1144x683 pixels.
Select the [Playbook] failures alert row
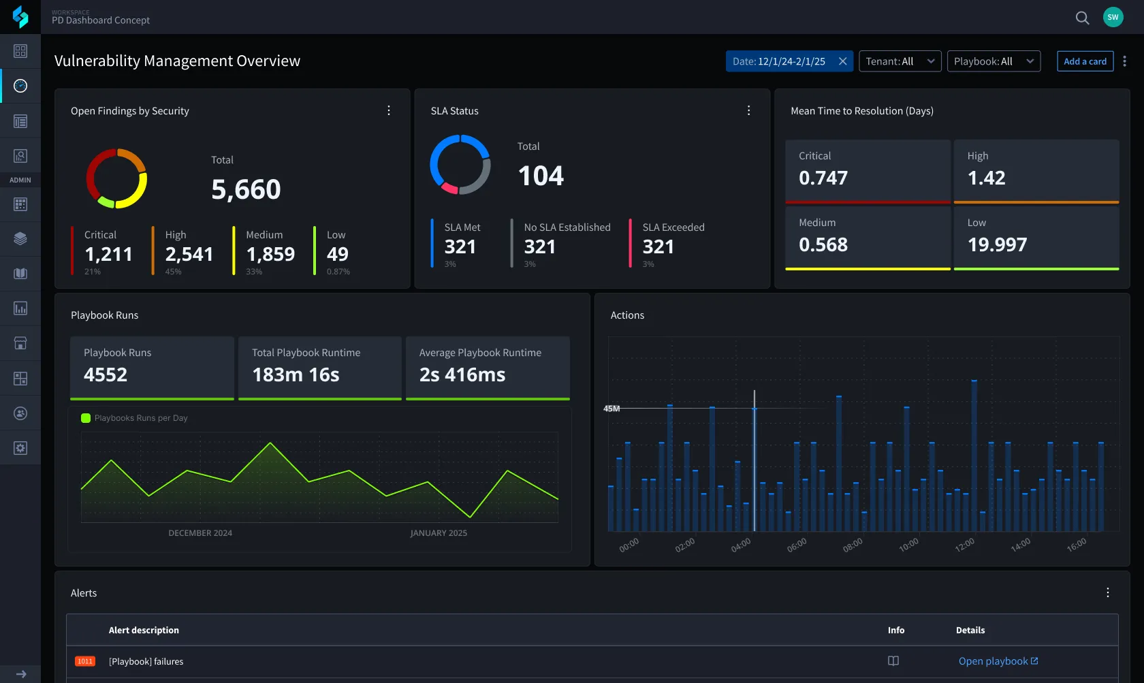click(x=592, y=661)
